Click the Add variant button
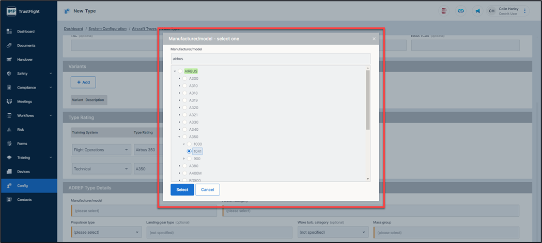 (x=83, y=82)
